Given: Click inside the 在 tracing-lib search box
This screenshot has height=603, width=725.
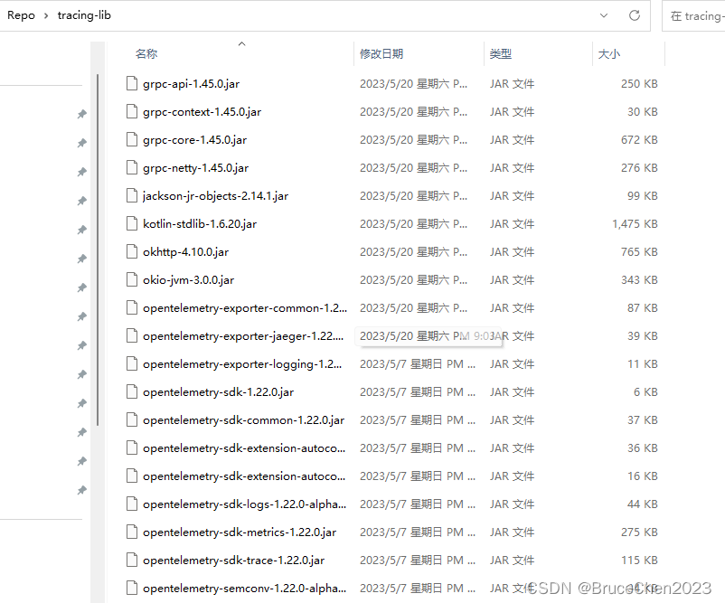Looking at the screenshot, I should [695, 14].
